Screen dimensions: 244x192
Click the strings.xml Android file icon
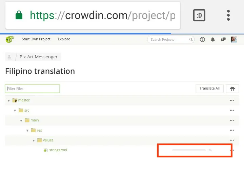(x=46, y=150)
